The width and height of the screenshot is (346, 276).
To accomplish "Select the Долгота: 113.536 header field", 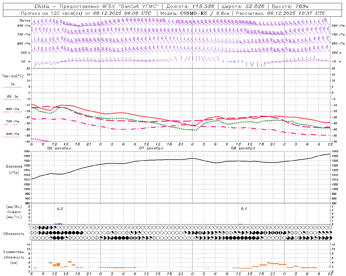I will click(190, 6).
